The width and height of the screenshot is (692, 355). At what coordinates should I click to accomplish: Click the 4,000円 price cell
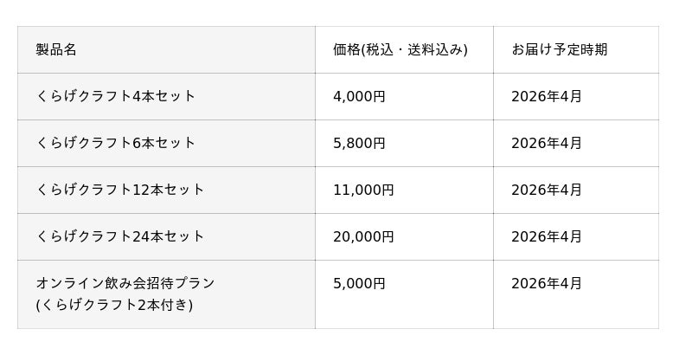click(359, 96)
